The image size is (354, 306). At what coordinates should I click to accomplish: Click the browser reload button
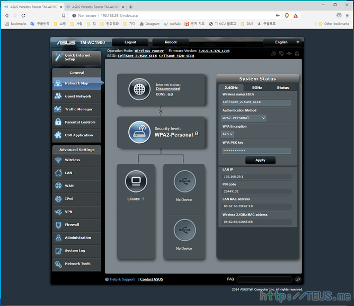(23, 15)
